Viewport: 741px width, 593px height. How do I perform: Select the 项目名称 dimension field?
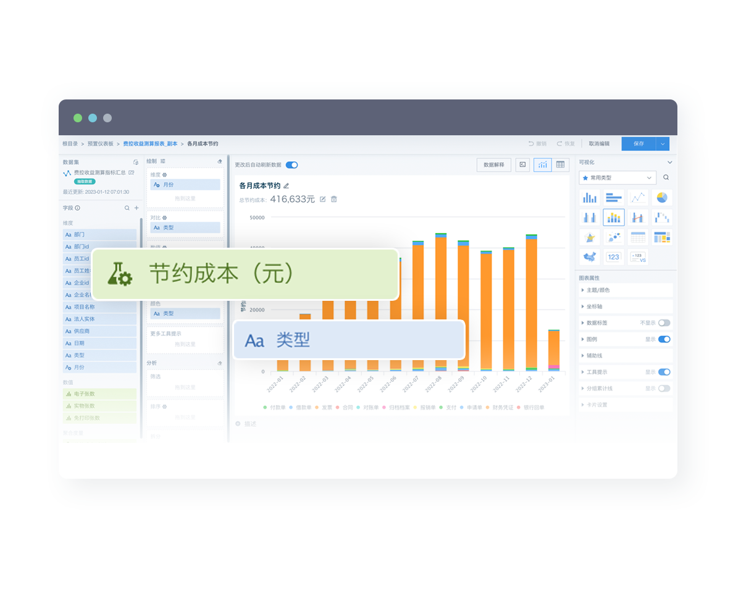coord(99,307)
